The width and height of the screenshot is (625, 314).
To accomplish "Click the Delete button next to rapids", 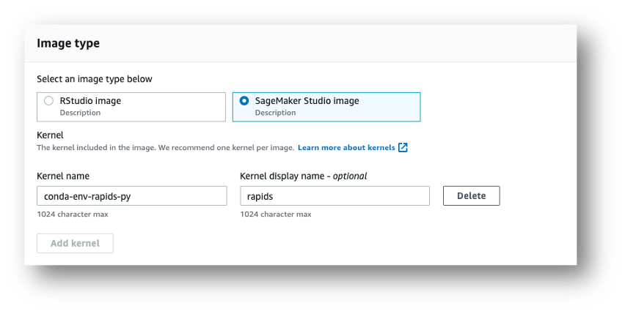I will pyautogui.click(x=471, y=195).
